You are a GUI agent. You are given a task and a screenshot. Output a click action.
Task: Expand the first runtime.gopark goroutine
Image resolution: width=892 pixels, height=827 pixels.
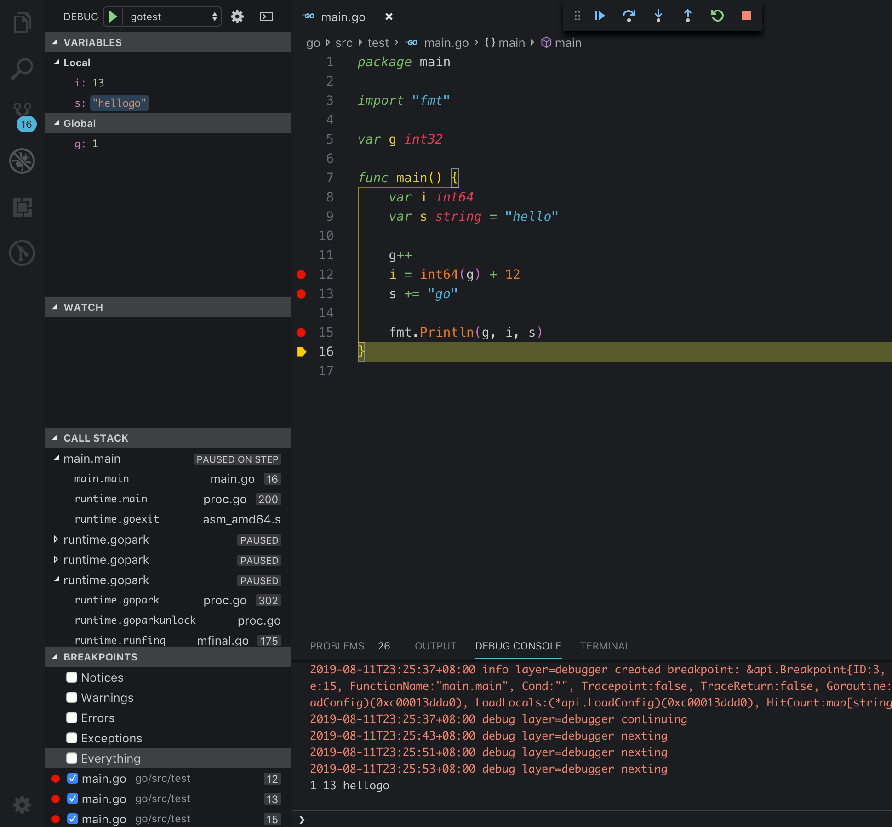(57, 539)
